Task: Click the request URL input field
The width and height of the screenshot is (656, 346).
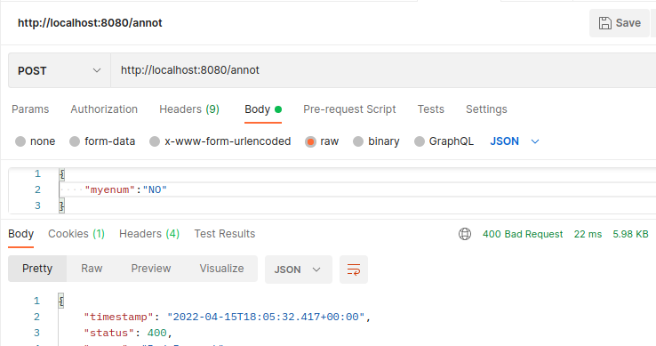Action: pyautogui.click(x=383, y=70)
